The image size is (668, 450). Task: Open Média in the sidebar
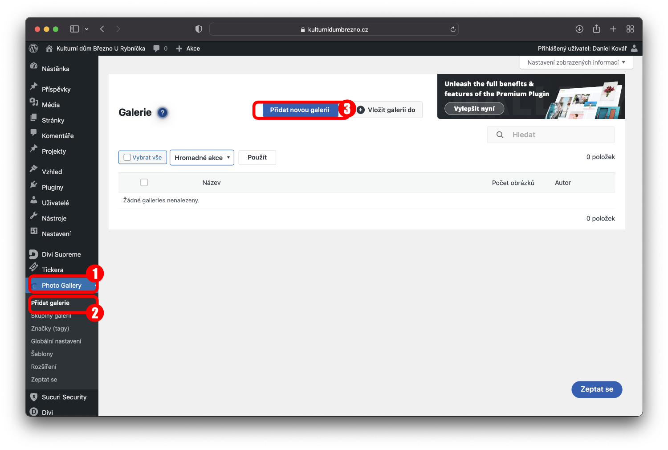coord(51,105)
